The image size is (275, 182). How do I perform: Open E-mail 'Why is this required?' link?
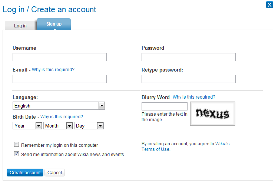point(53,70)
